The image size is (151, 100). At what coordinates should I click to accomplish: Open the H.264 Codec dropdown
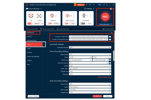(x=81, y=57)
